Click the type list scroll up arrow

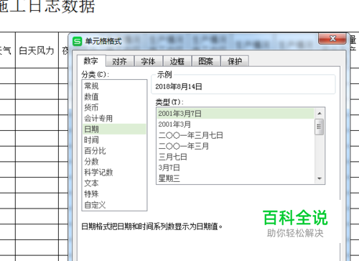point(320,114)
